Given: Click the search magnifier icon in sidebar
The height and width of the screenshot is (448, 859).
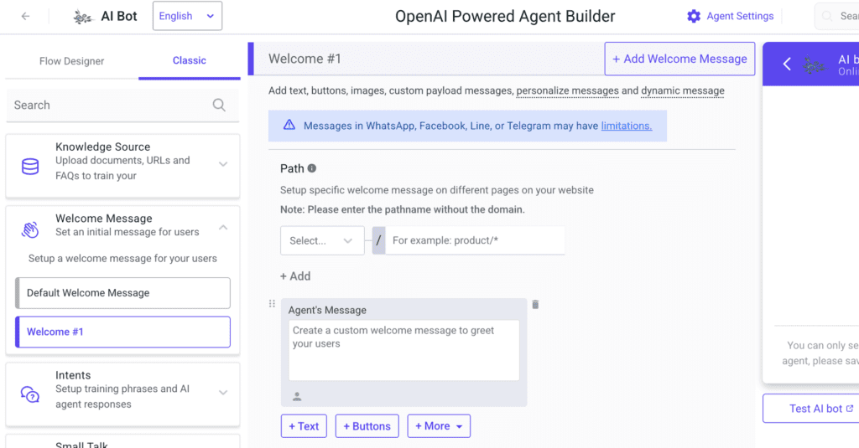Looking at the screenshot, I should click(x=219, y=105).
